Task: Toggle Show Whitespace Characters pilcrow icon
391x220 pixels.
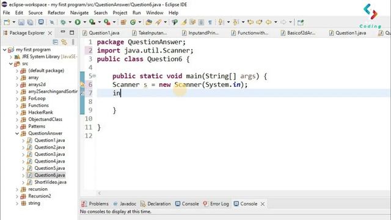Action: [x=210, y=22]
